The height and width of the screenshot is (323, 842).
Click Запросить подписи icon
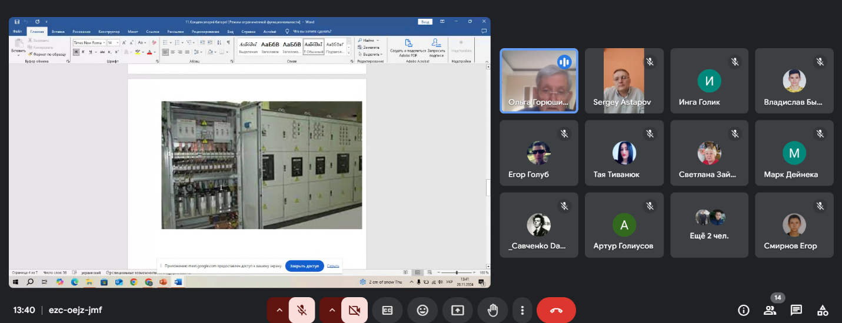coord(436,48)
